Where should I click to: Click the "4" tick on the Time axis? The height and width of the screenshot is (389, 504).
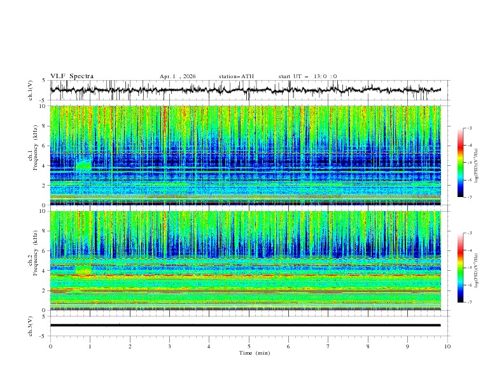tap(209, 346)
